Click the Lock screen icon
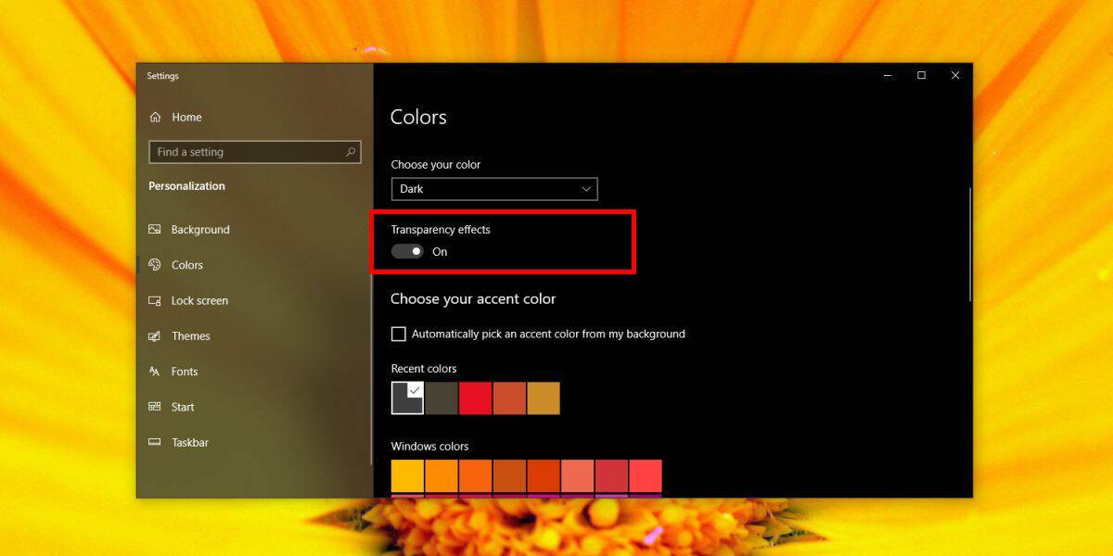This screenshot has height=556, width=1113. coord(154,300)
